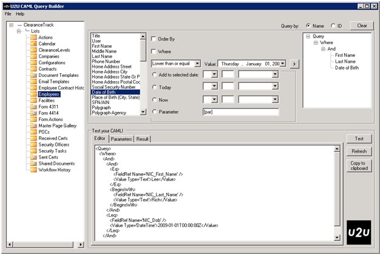Click the Contracts list icon
Image resolution: width=381 pixels, height=255 pixels.
click(x=33, y=69)
